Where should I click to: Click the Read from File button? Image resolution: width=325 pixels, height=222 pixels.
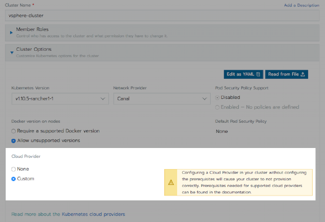[x=287, y=74]
